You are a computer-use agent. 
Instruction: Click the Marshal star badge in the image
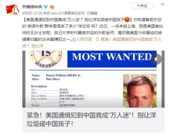(x=46, y=59)
